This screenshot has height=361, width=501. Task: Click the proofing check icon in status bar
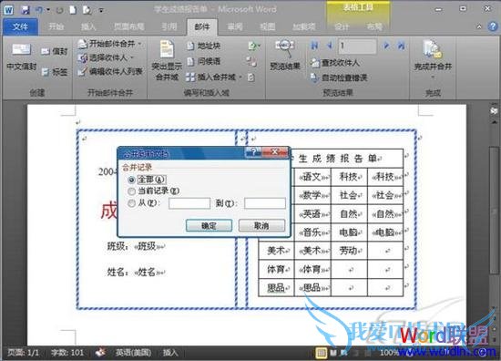[100, 353]
